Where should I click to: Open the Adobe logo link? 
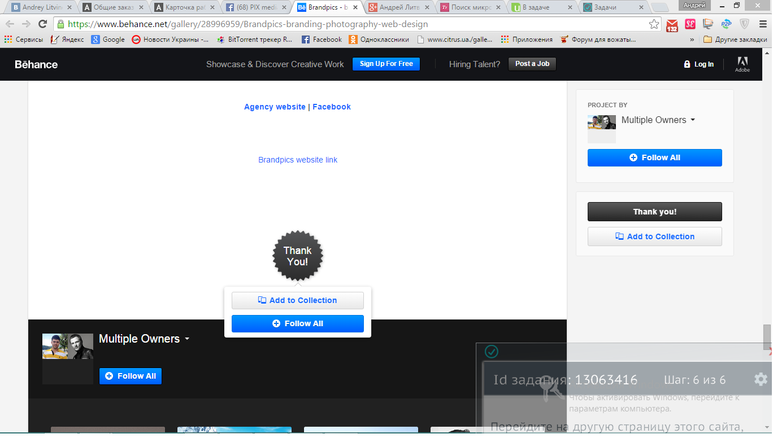click(742, 64)
